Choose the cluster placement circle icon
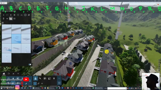The image size is (161, 90). tap(42, 83)
